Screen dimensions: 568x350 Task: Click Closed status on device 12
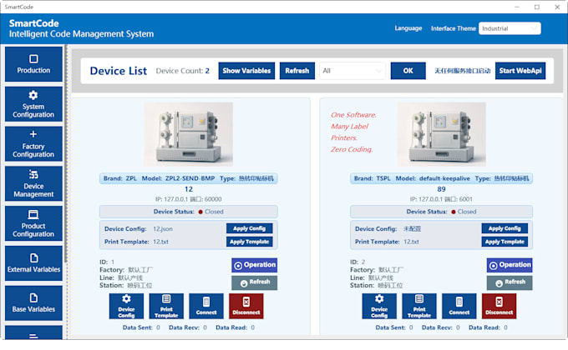click(210, 212)
